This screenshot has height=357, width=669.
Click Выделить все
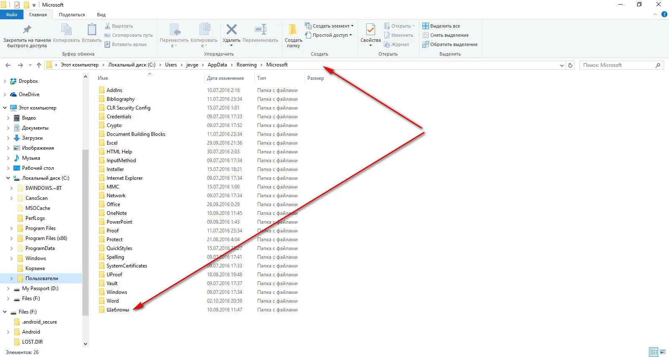(x=441, y=26)
